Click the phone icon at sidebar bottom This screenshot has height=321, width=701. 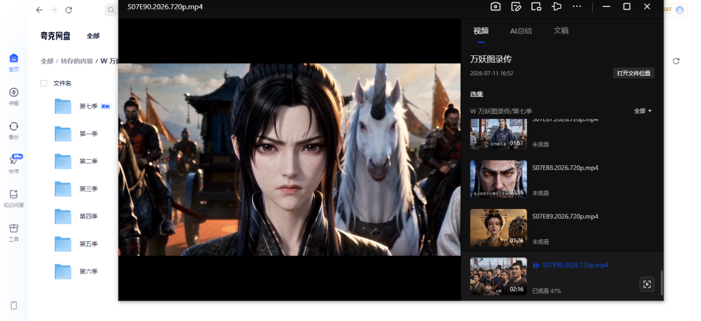(x=14, y=305)
